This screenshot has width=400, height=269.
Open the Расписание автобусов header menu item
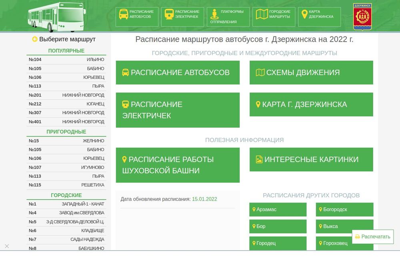click(137, 17)
